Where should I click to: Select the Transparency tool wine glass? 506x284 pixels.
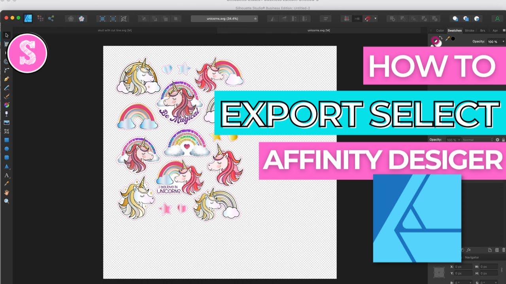click(x=7, y=114)
